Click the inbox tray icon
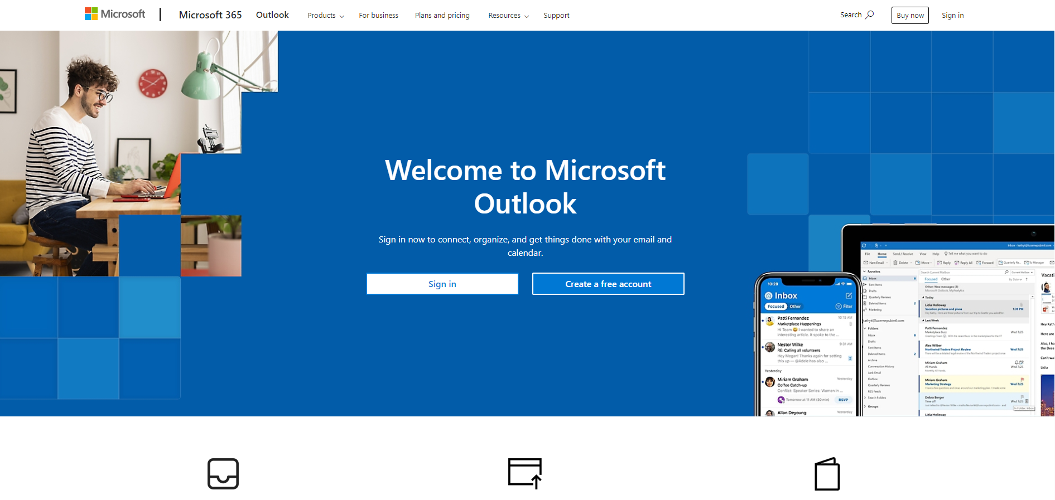Image resolution: width=1055 pixels, height=500 pixels. coord(223,474)
